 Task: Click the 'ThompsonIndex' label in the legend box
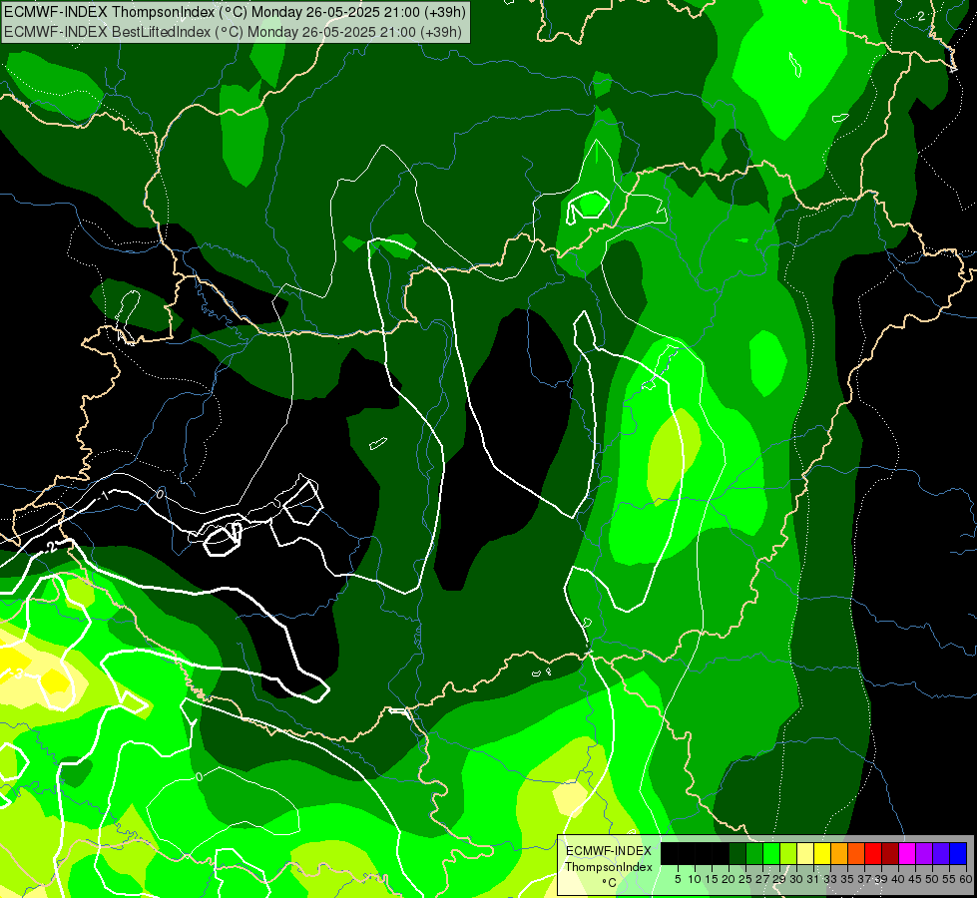(608, 867)
